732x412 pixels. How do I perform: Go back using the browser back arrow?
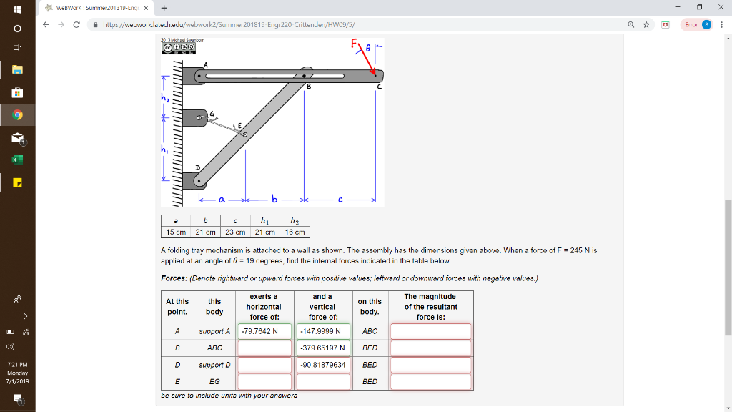click(45, 23)
